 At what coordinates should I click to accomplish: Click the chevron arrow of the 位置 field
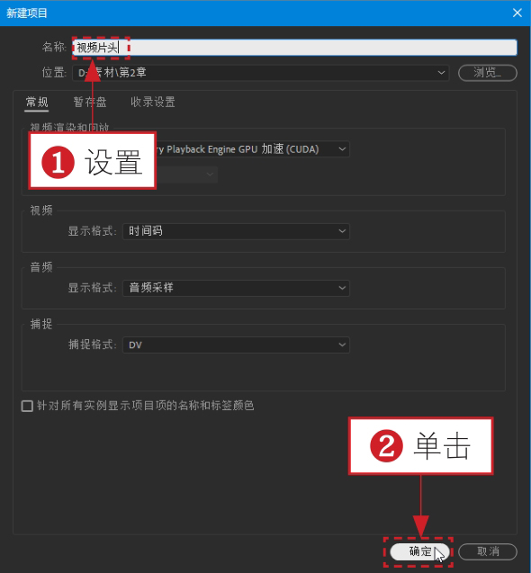click(441, 73)
